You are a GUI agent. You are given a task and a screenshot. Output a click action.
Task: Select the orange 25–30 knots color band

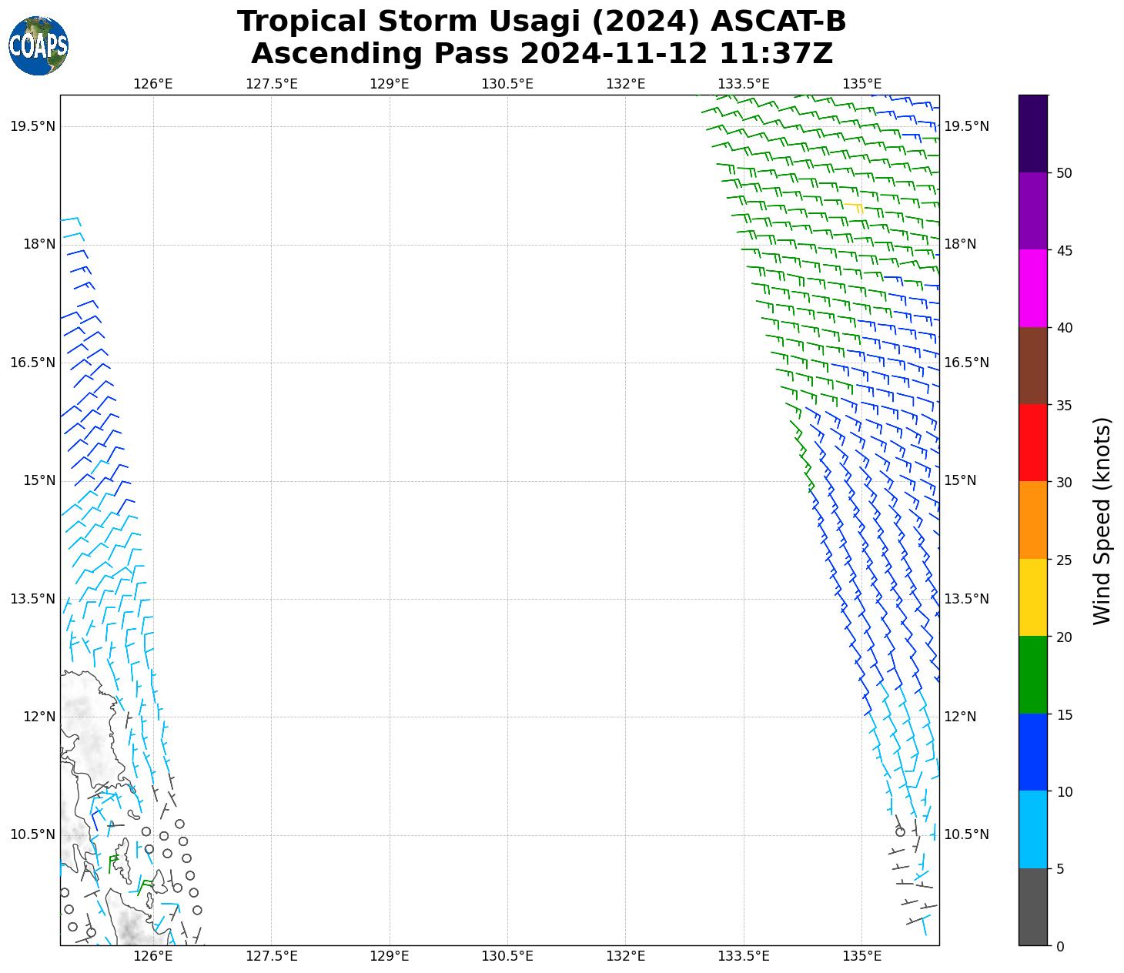(x=1032, y=520)
